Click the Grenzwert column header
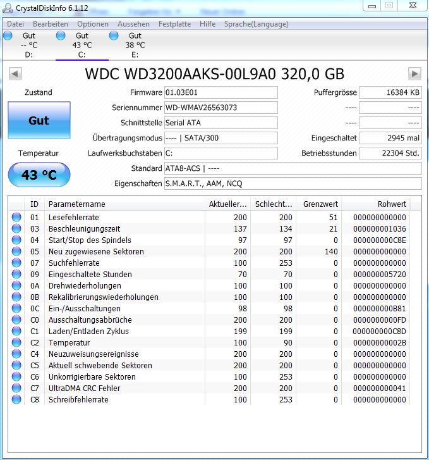Image resolution: width=429 pixels, height=460 pixels. [319, 204]
